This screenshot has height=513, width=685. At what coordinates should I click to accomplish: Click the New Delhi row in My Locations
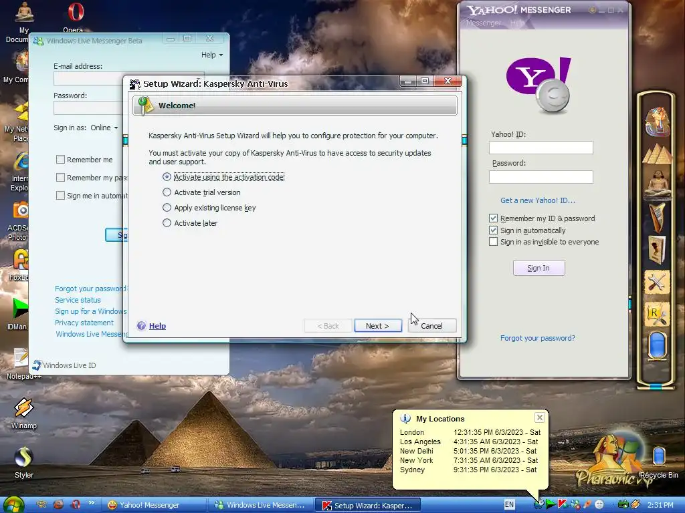pyautogui.click(x=468, y=451)
